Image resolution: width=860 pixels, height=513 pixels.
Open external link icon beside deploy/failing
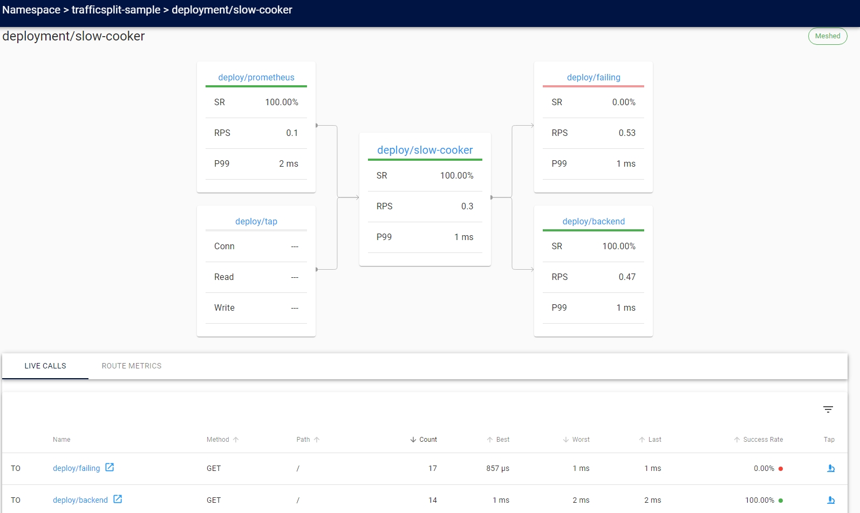pyautogui.click(x=110, y=468)
